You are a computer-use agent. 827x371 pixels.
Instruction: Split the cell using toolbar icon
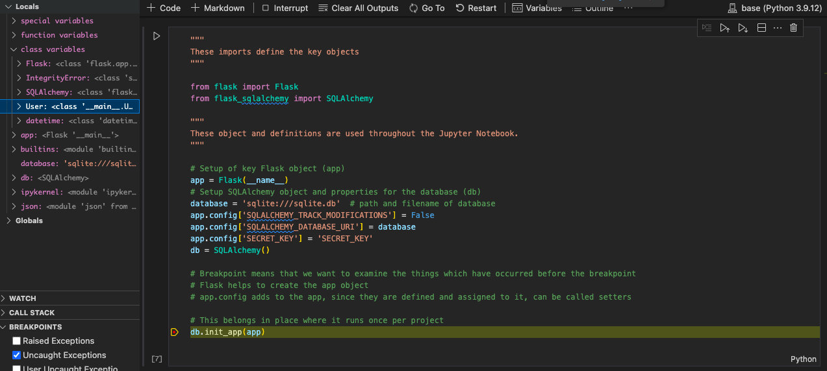click(x=761, y=28)
